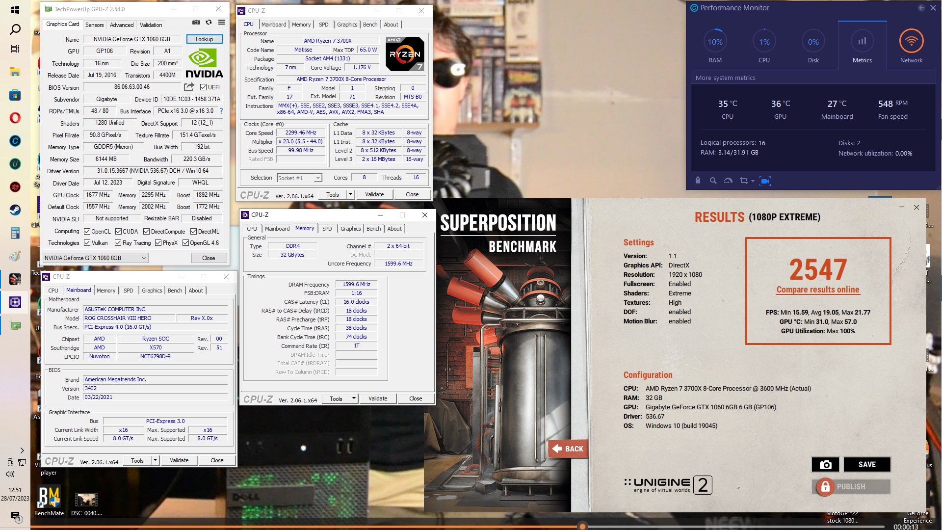
Task: Click the back arrow in Performance Monitor title bar
Action: pos(921,8)
